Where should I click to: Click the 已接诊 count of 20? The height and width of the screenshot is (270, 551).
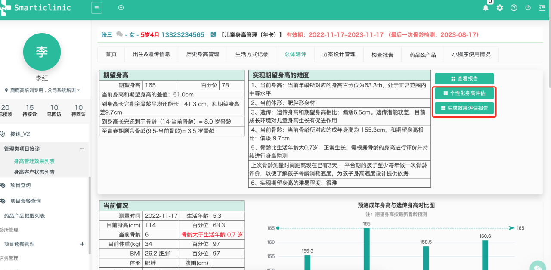[5, 108]
